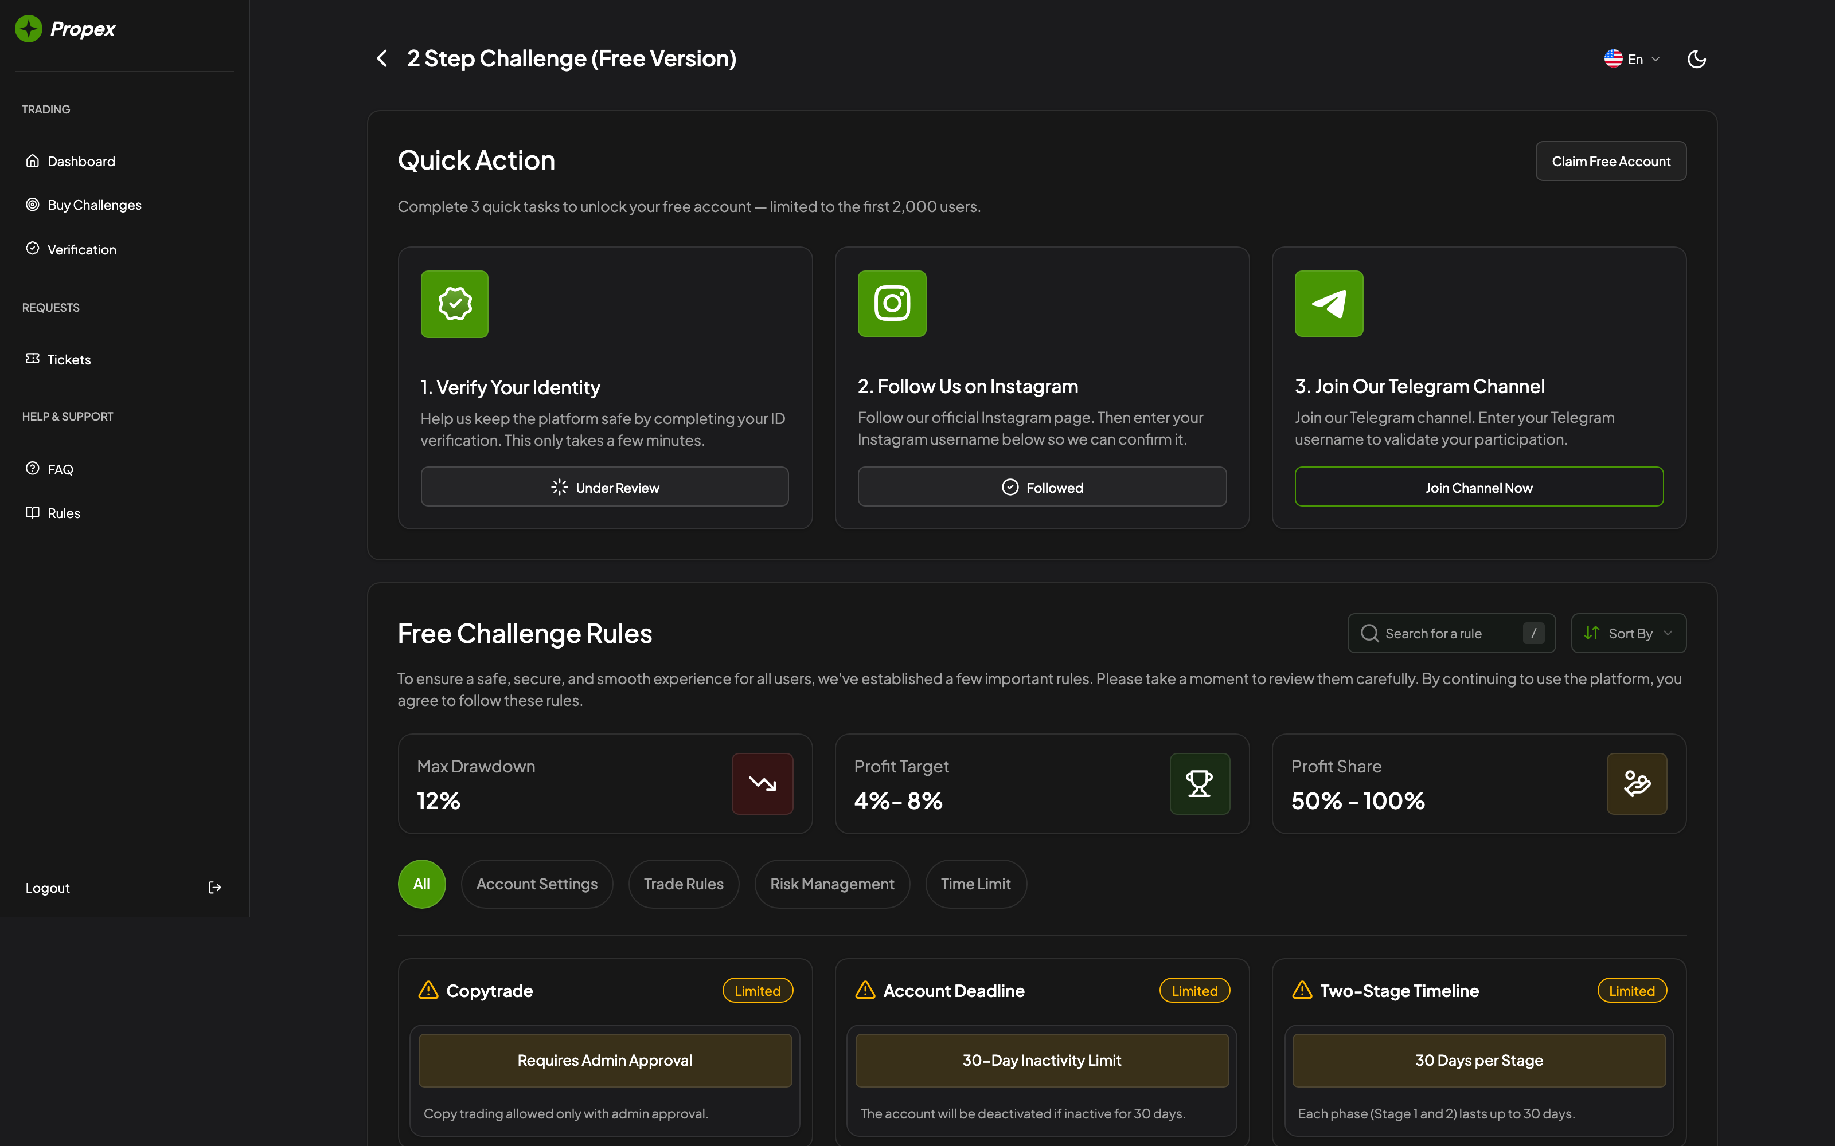This screenshot has height=1146, width=1835.
Task: Click the Instagram icon tile
Action: click(x=892, y=303)
